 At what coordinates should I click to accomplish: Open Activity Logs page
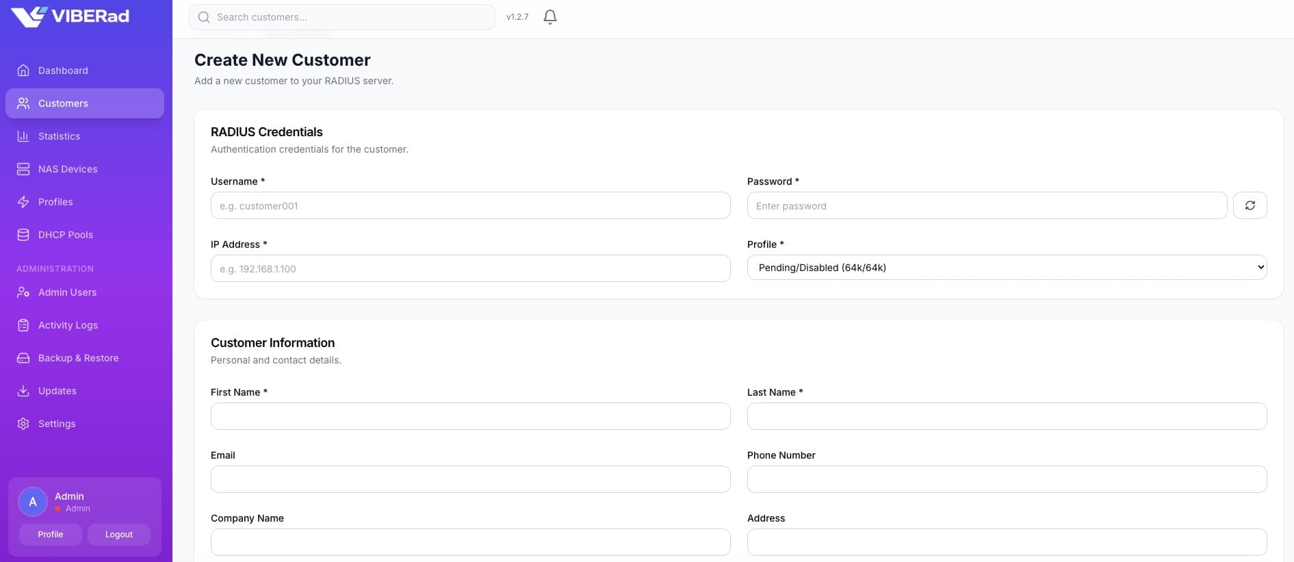[x=85, y=325]
